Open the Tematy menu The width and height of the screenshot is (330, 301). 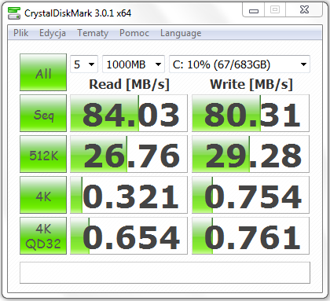click(x=93, y=33)
